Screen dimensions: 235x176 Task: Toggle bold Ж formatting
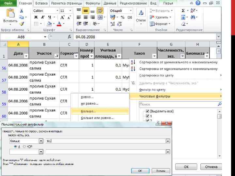pyautogui.click(x=36, y=17)
